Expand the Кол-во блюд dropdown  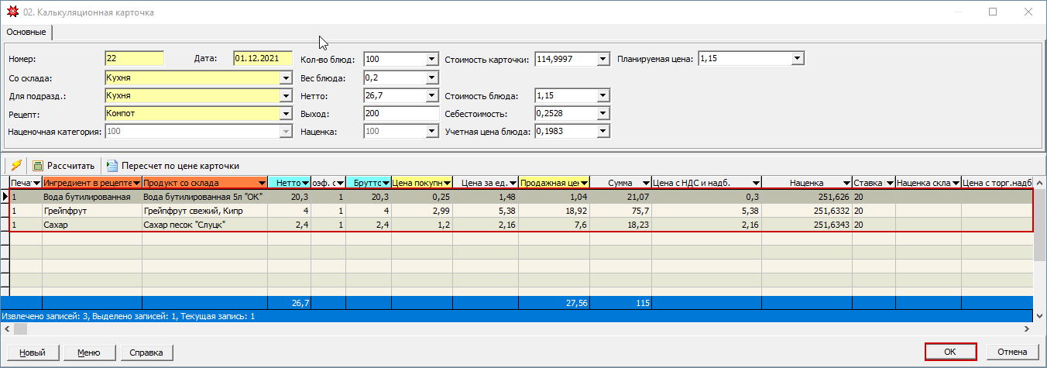(432, 59)
